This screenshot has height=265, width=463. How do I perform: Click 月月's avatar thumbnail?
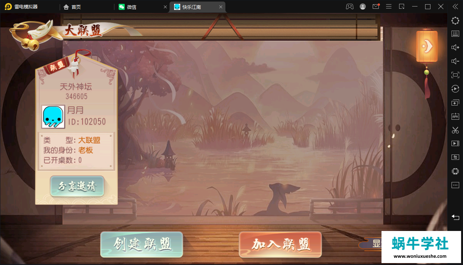coord(54,117)
